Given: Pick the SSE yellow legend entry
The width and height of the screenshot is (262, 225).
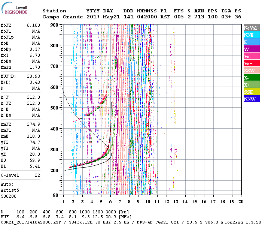Looking at the screenshot, I should click(x=251, y=92).
